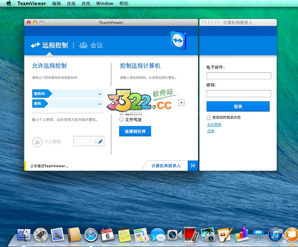
Task: Click the 登录 button
Action: [x=238, y=107]
